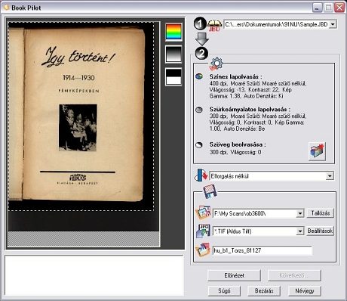Click the JBD book file icon

tap(214, 25)
